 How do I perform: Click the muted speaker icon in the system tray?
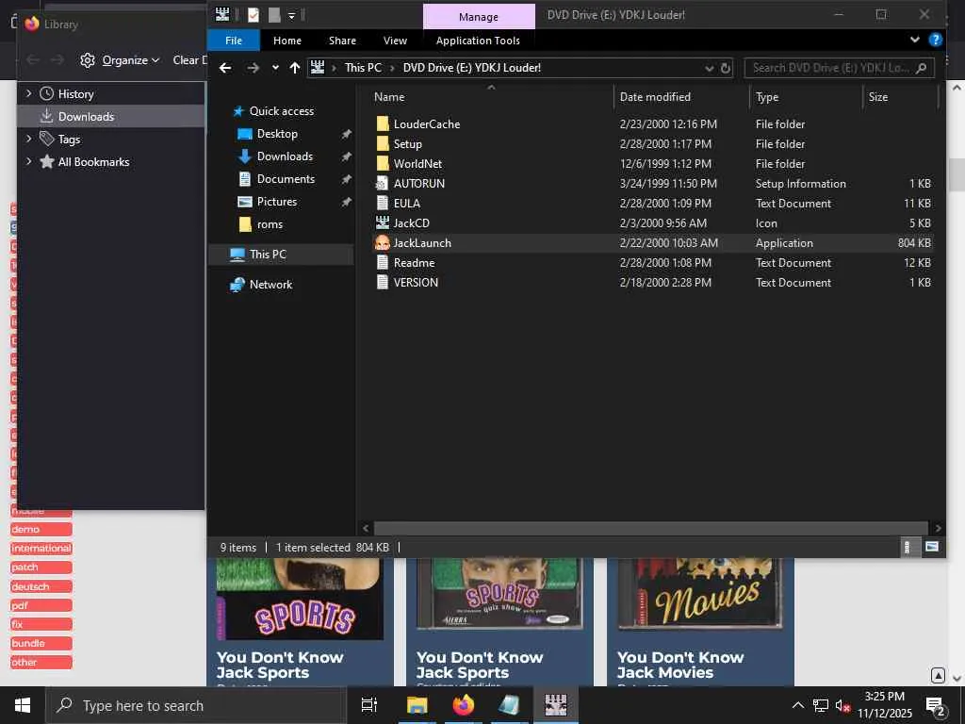843,705
